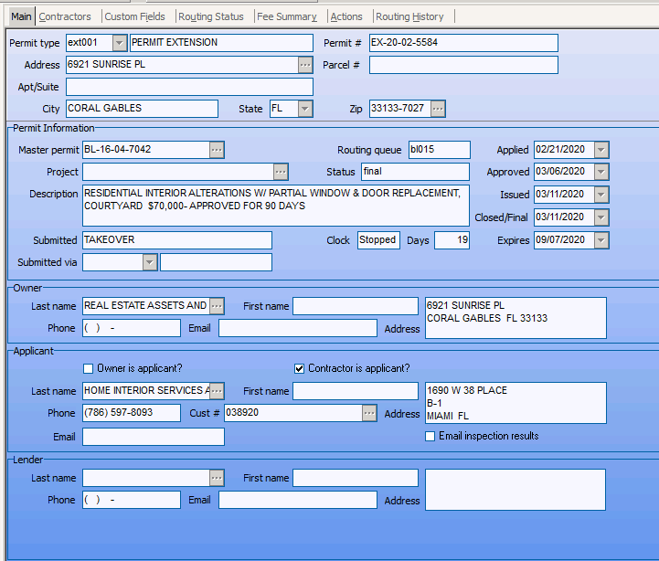The image size is (659, 561).
Task: Go to the Routing History tab
Action: click(x=409, y=16)
